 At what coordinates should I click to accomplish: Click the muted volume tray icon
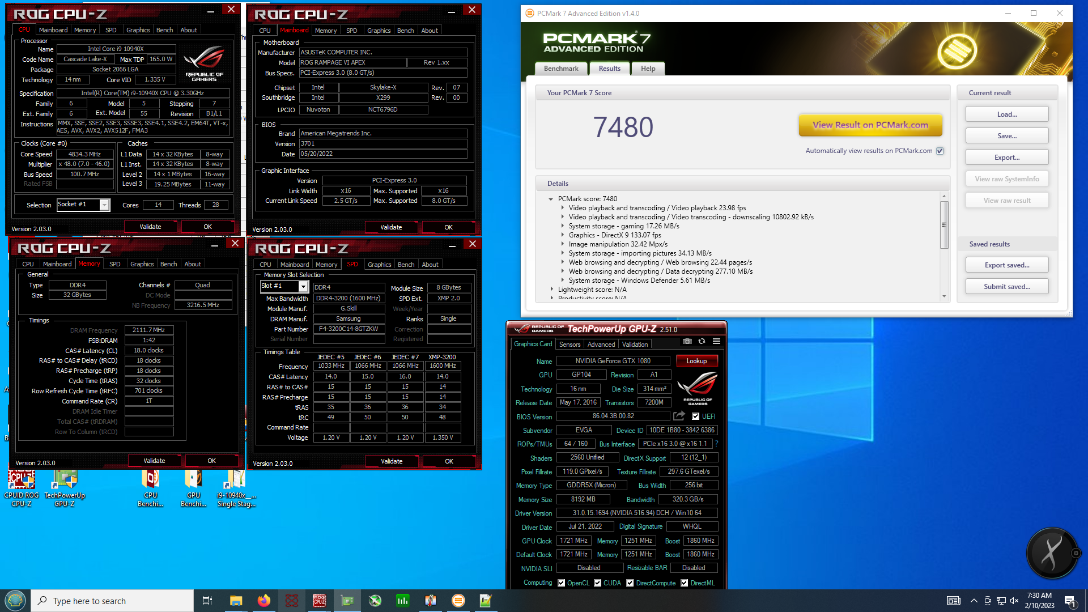point(1014,601)
